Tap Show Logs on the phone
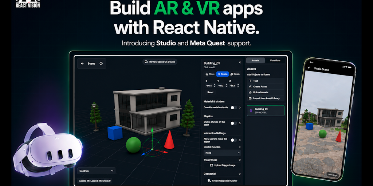 coord(333,175)
